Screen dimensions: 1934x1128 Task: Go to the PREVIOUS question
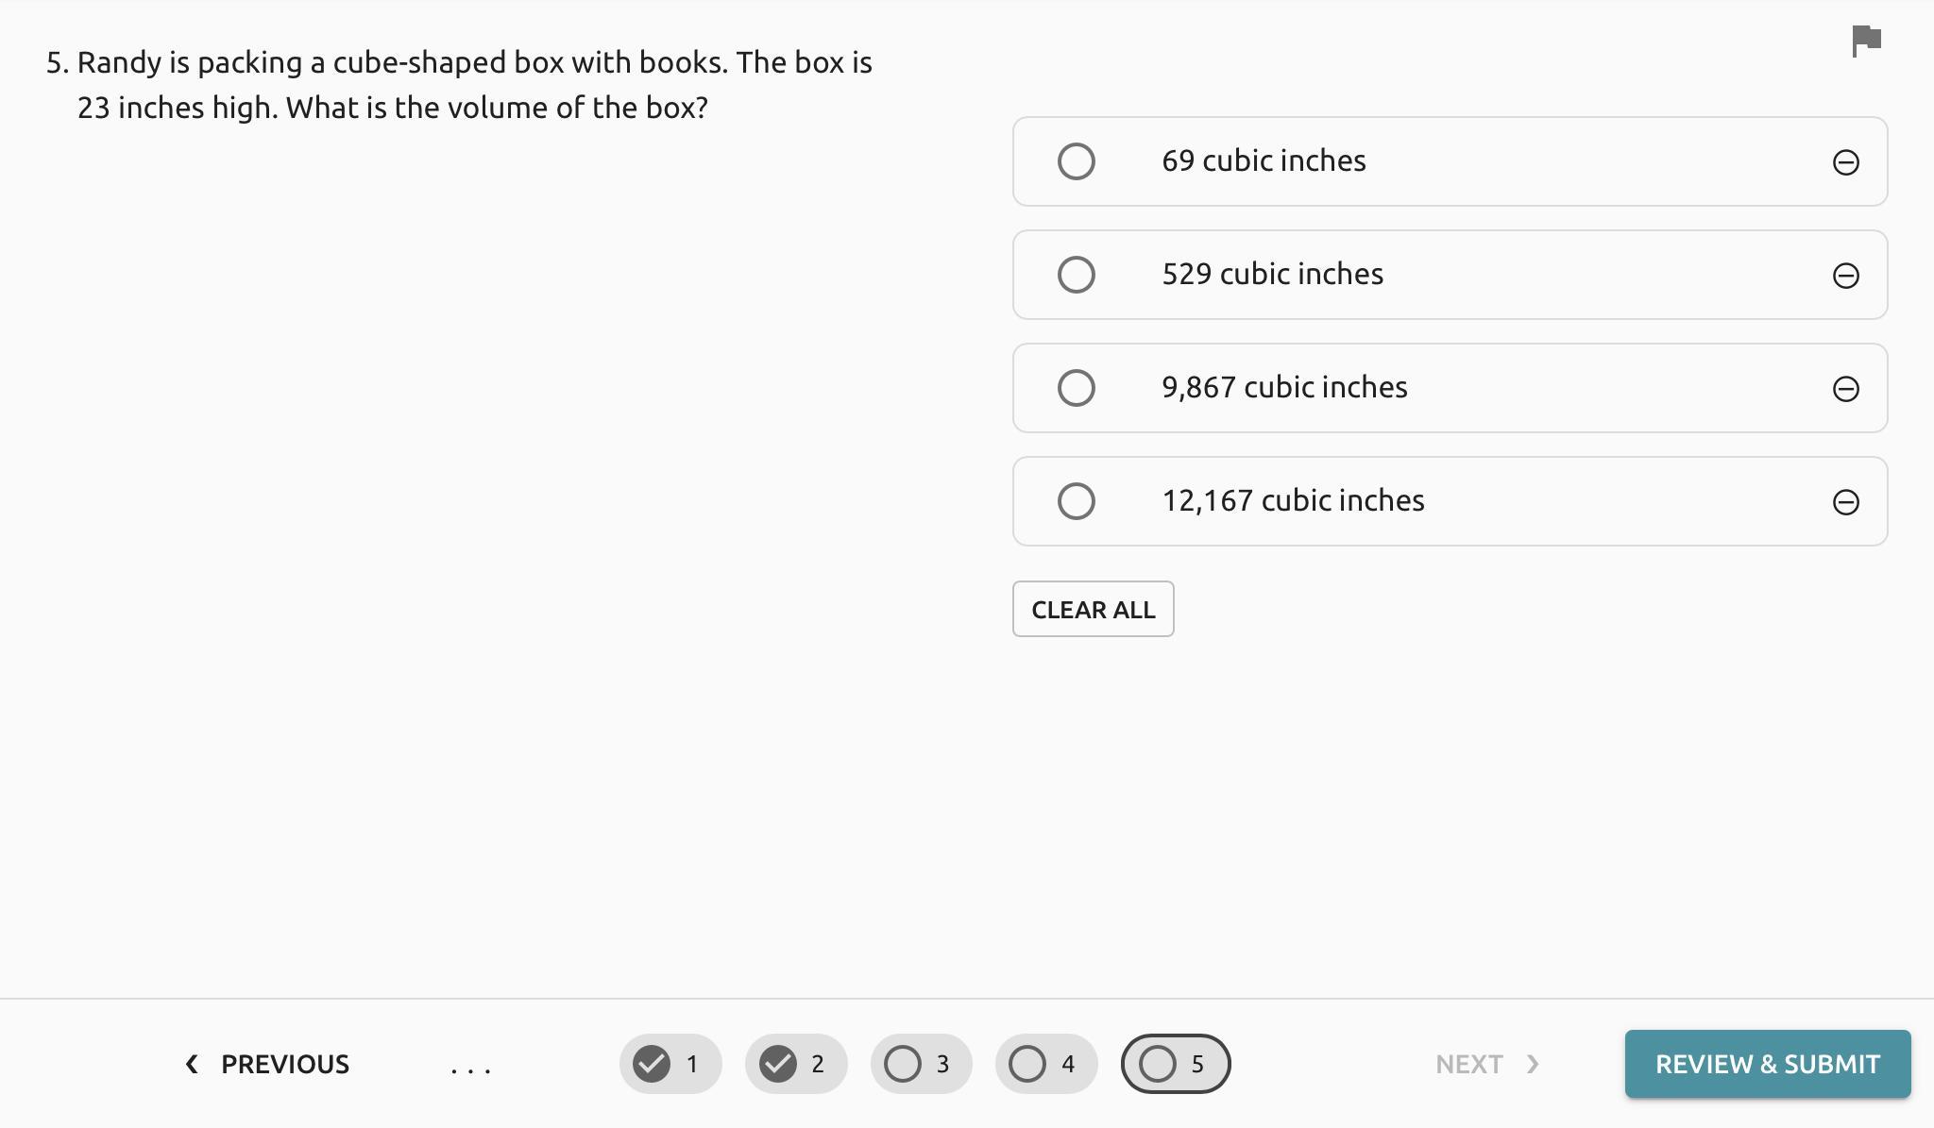click(x=267, y=1065)
